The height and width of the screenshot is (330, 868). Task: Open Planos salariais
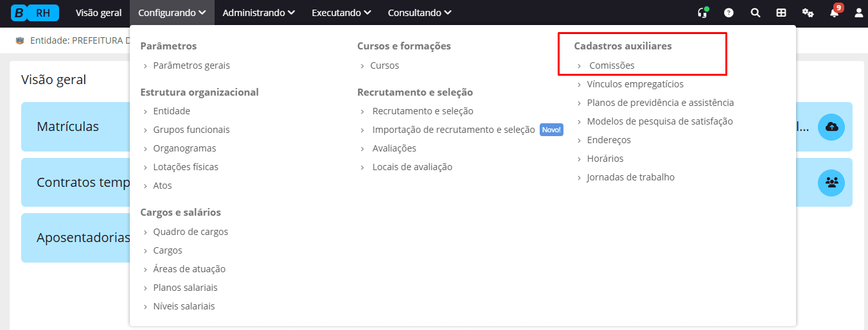click(x=186, y=288)
